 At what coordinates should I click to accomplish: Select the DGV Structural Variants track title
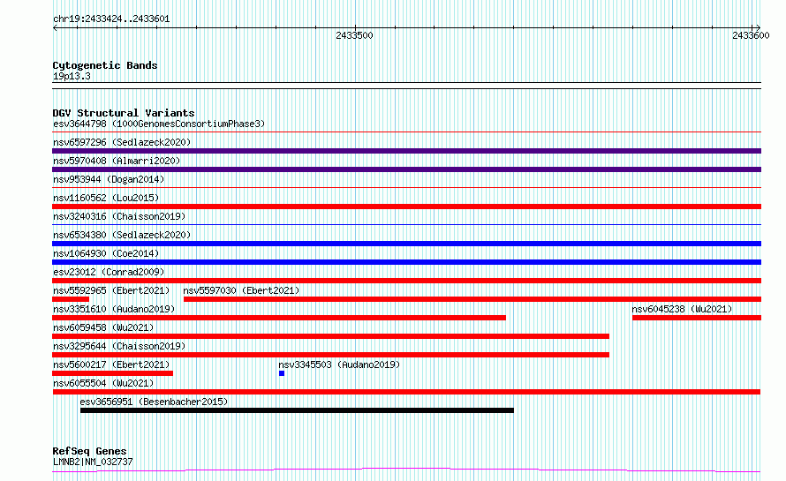pos(124,113)
